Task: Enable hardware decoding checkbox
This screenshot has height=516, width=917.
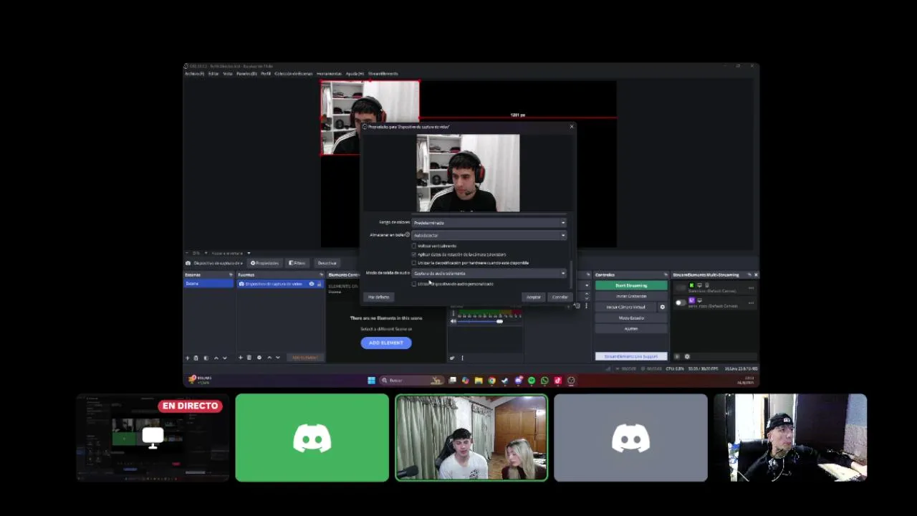Action: [x=414, y=263]
